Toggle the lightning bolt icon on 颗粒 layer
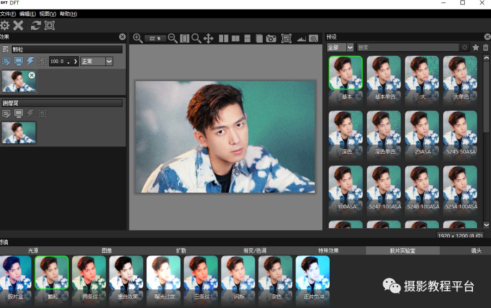 click(x=30, y=61)
